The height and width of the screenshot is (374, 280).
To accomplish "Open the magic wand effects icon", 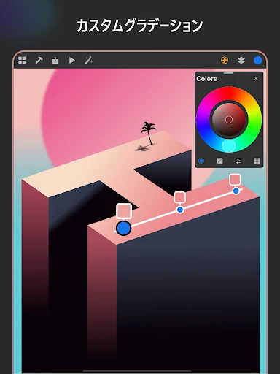I will (x=88, y=61).
